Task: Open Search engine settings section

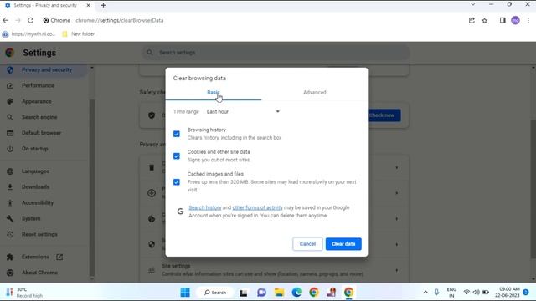Action: (39, 117)
